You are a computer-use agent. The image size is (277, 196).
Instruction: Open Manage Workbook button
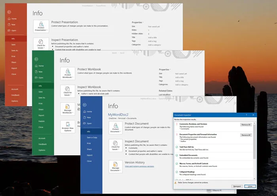pyautogui.click(x=68, y=109)
